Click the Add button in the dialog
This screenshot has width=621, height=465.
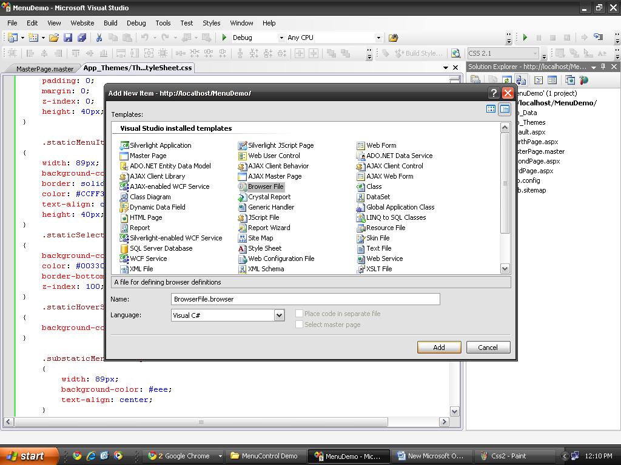click(439, 347)
